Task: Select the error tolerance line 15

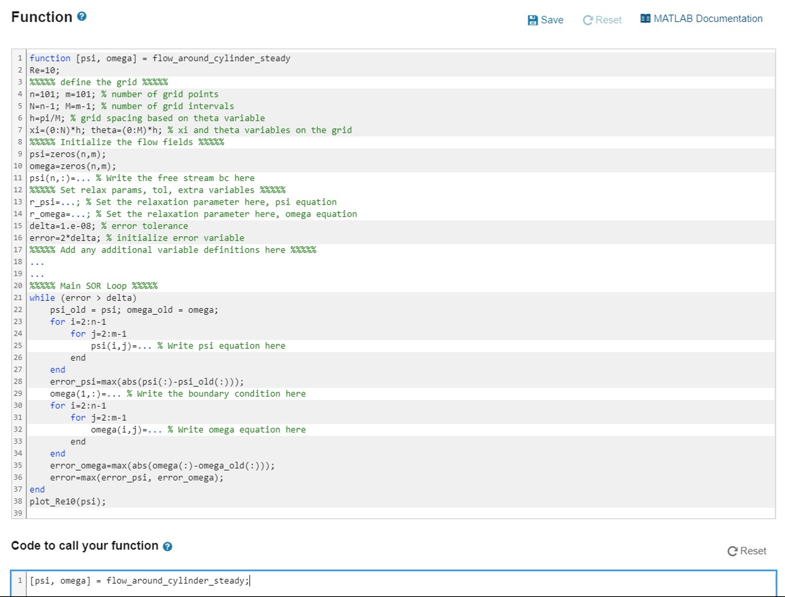Action: click(108, 225)
